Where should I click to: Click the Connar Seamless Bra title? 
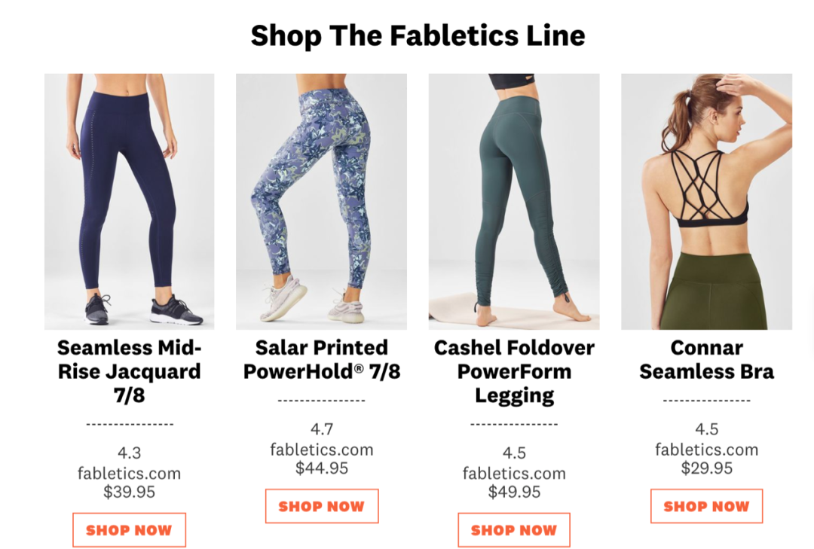click(x=706, y=359)
